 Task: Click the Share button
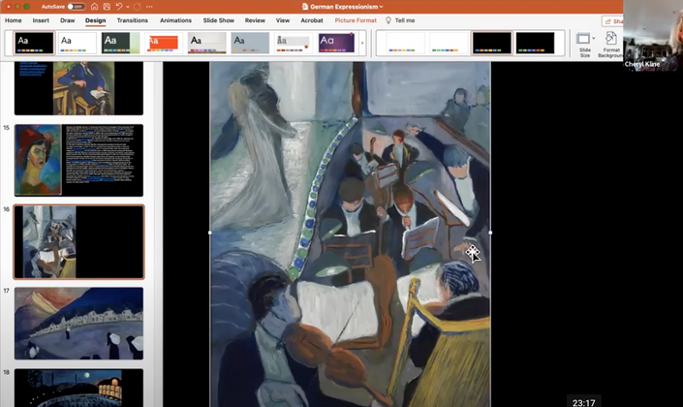point(613,21)
